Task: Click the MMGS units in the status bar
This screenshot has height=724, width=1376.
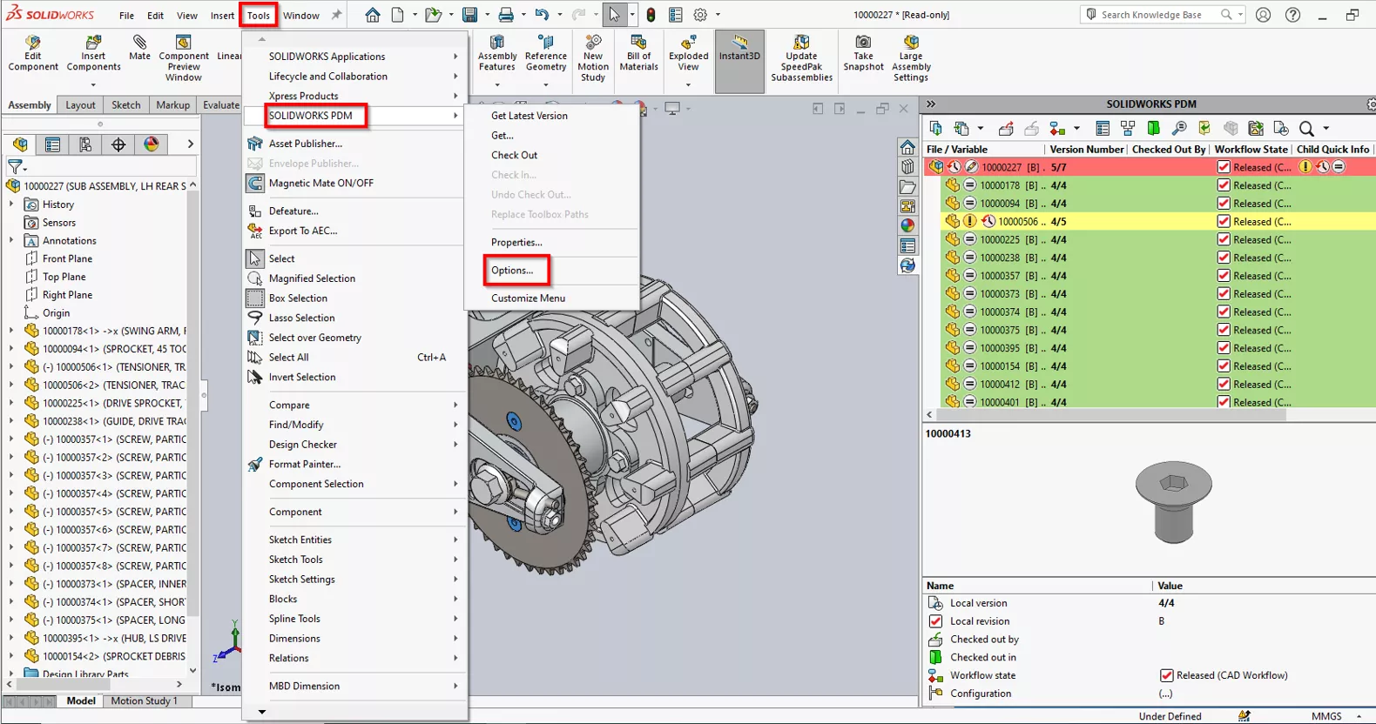Action: (1326, 716)
